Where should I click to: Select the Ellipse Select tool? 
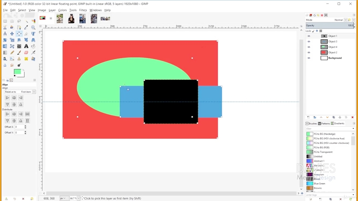tap(12, 21)
